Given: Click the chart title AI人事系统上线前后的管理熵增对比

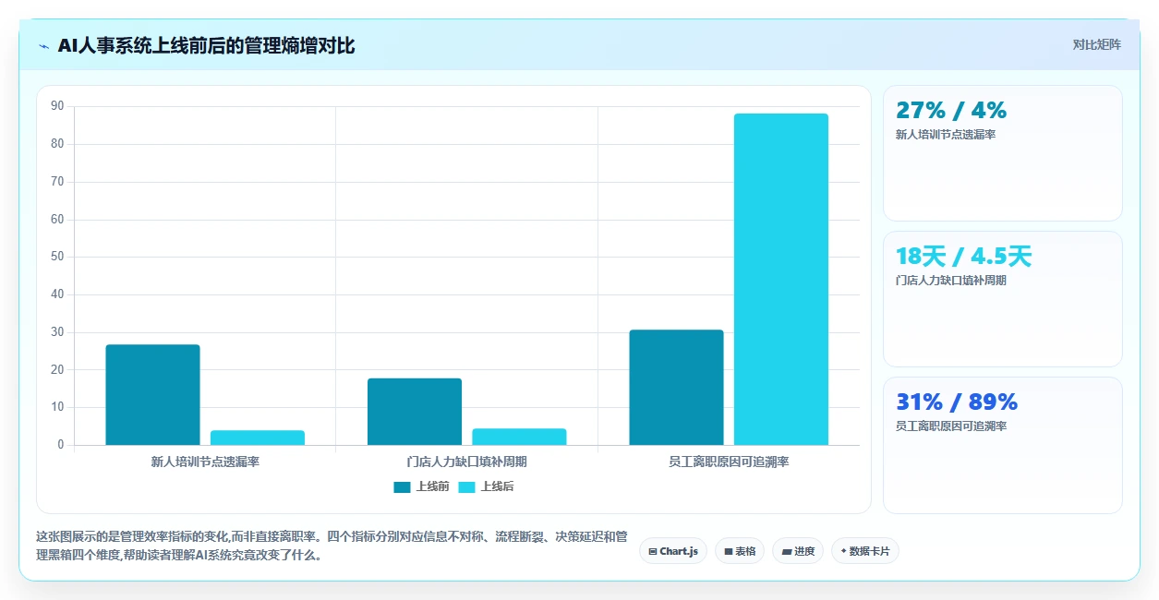Looking at the screenshot, I should pos(206,46).
